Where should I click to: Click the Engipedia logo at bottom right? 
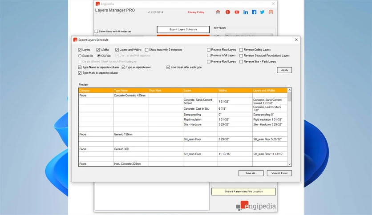pos(256,206)
